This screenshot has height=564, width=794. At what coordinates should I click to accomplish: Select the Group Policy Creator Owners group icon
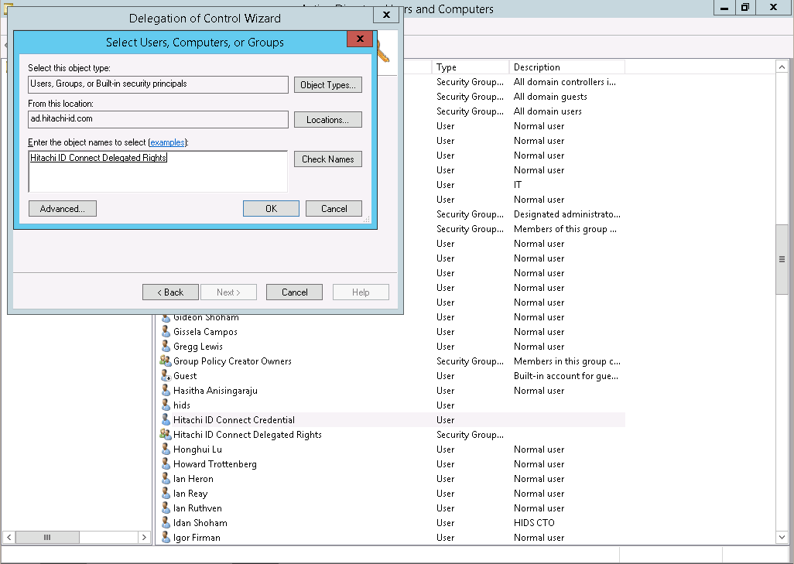[166, 361]
